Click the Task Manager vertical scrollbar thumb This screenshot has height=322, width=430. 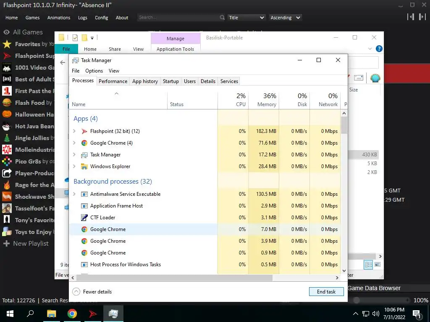pos(344,125)
